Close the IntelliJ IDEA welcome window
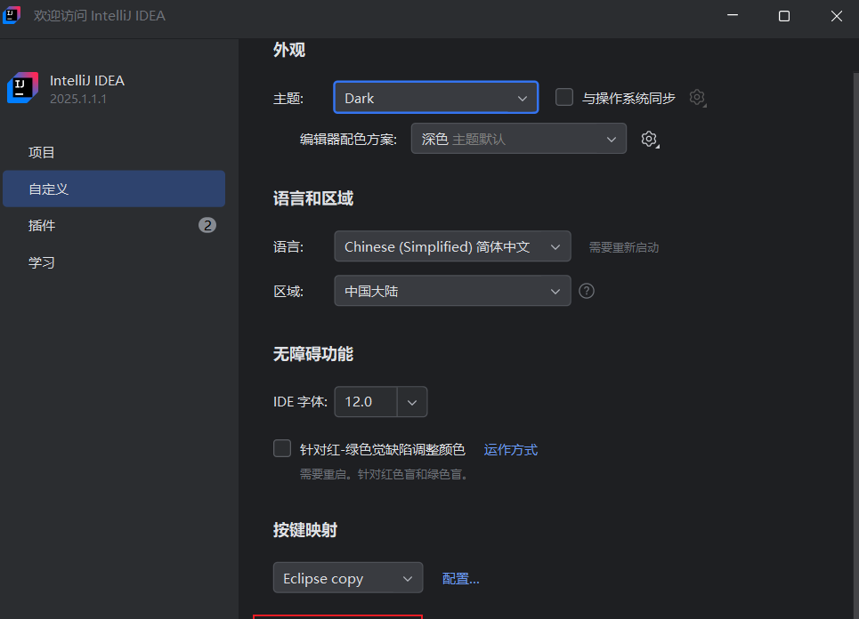 pyautogui.click(x=836, y=16)
